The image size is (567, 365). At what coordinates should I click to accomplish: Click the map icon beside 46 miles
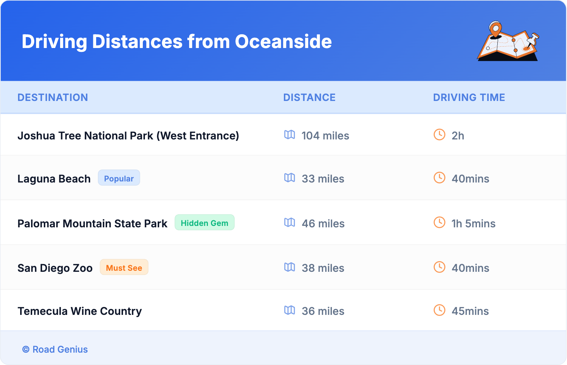click(290, 222)
